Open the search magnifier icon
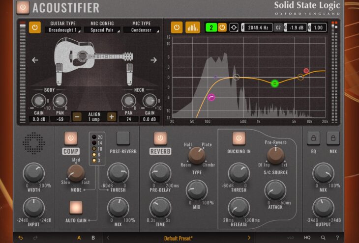Viewport: 359px width, 243px height. 323,238
